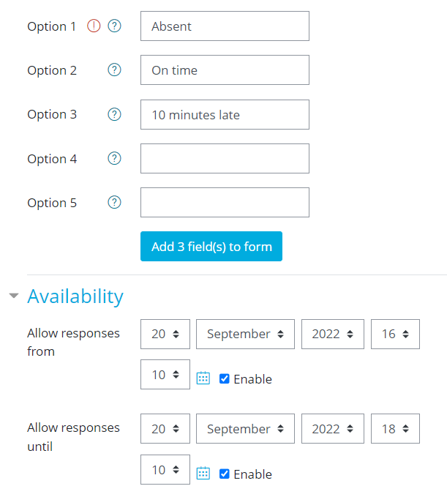Show help tooltip for Option 3
Image resolution: width=447 pixels, height=497 pixels.
coord(114,114)
